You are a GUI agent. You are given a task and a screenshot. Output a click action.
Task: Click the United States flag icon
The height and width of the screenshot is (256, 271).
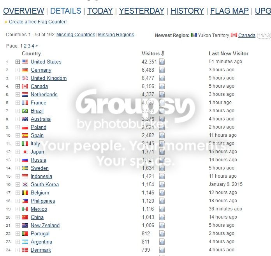point(25,62)
